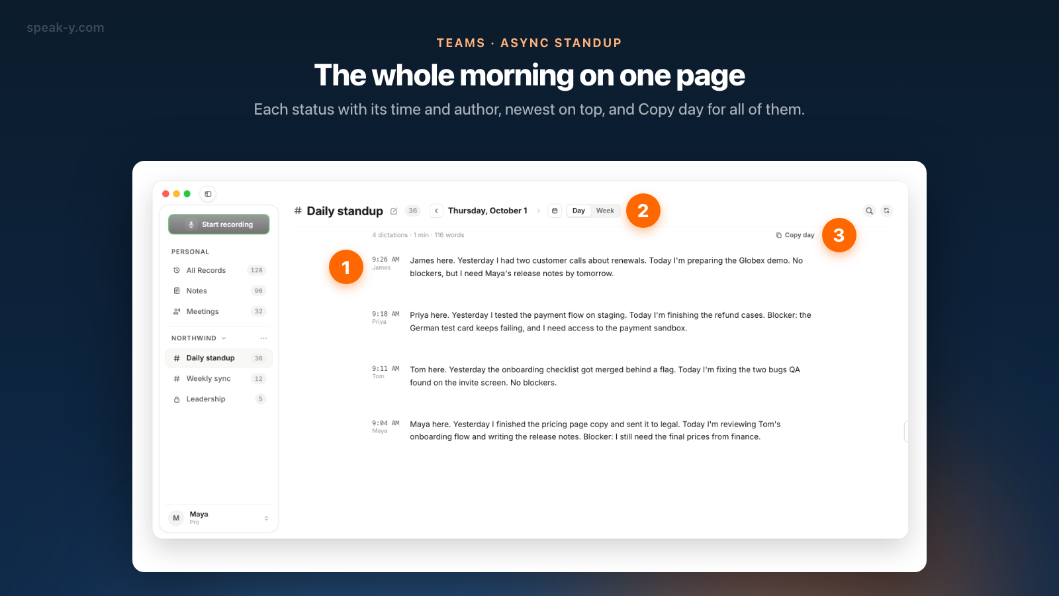
Task: Click the Daily standup hash icon in sidebar
Action: pos(177,358)
